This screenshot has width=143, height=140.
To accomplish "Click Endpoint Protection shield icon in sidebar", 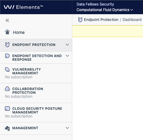I will point(7,45).
